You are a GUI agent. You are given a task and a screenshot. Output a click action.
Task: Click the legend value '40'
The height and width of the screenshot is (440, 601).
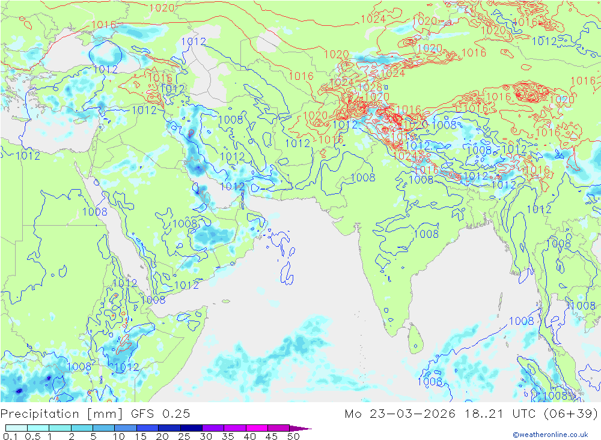[250, 436]
